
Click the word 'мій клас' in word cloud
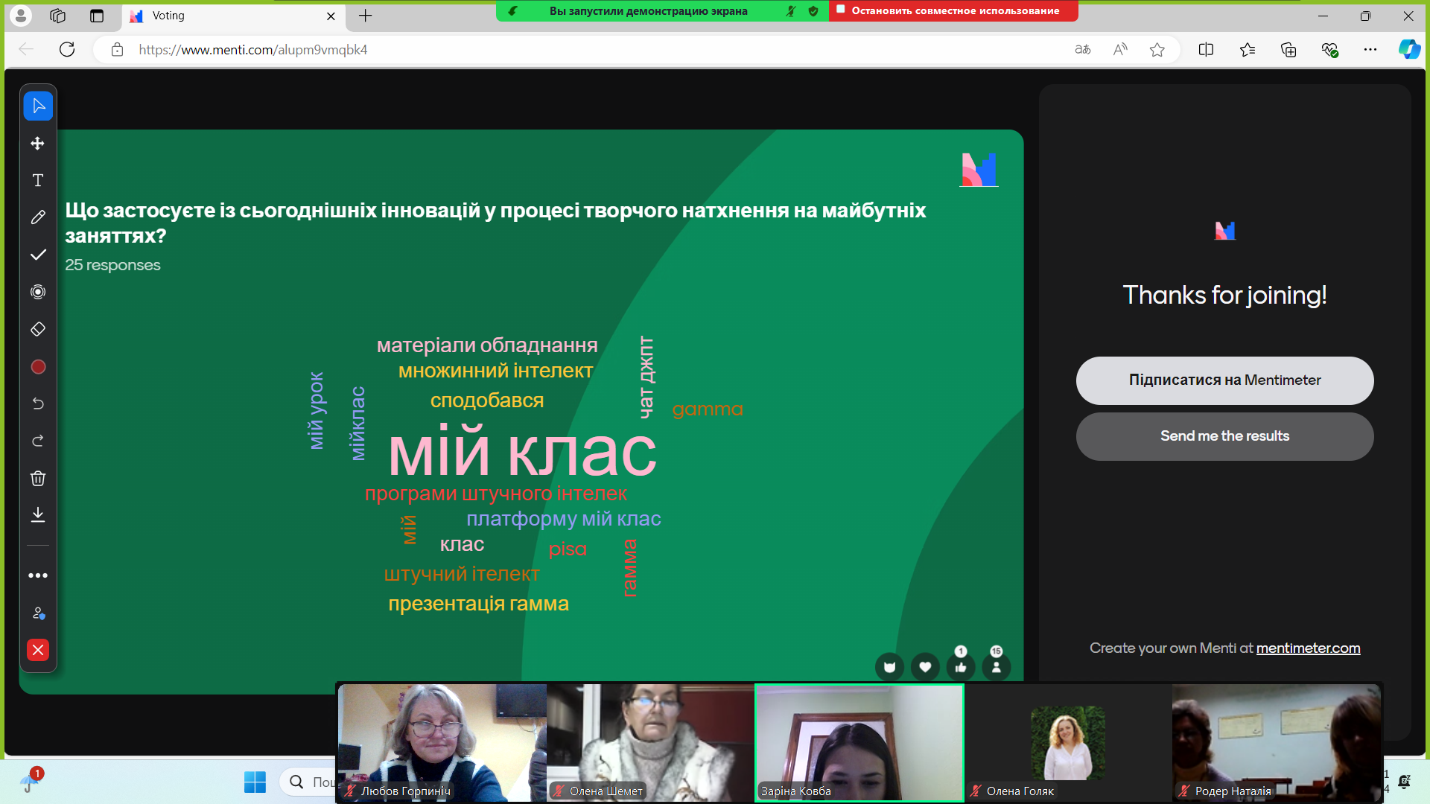[522, 452]
